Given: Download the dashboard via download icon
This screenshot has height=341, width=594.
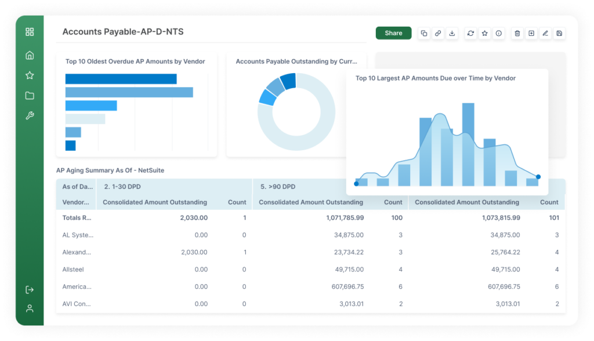Looking at the screenshot, I should tap(452, 33).
